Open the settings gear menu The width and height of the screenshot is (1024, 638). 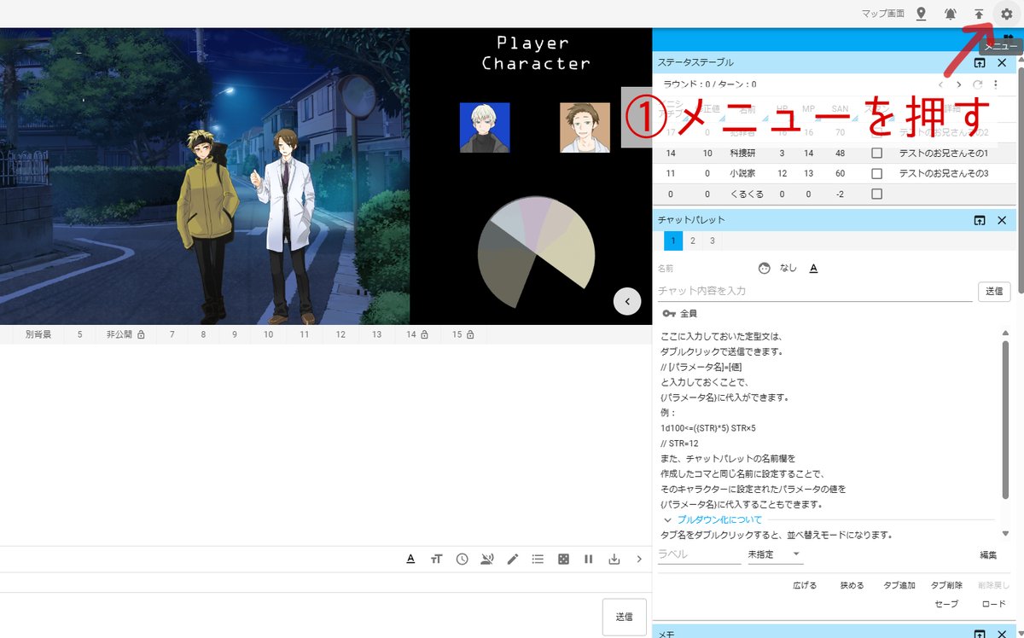(x=1006, y=14)
